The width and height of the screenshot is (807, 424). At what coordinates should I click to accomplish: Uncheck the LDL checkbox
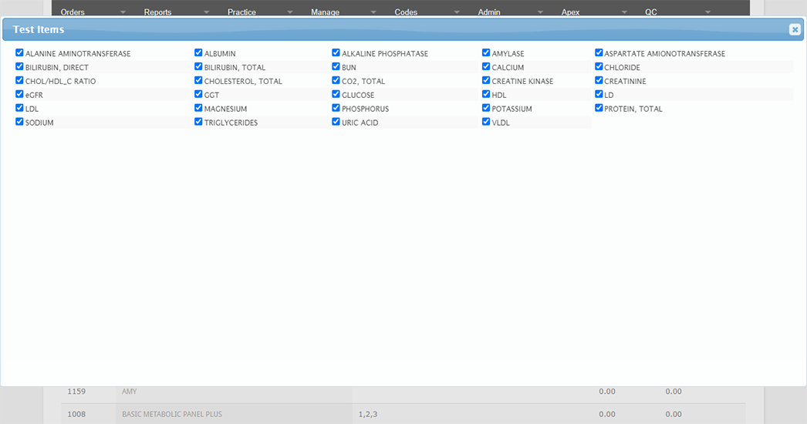point(19,108)
